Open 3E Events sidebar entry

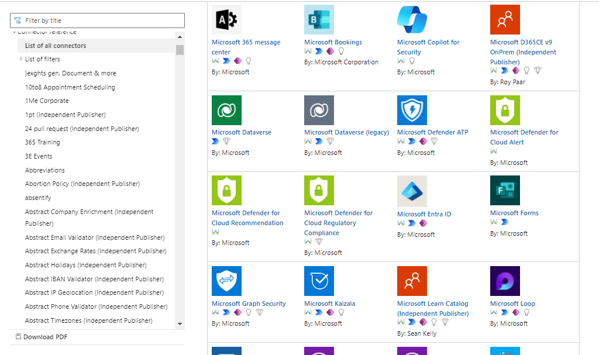click(39, 156)
